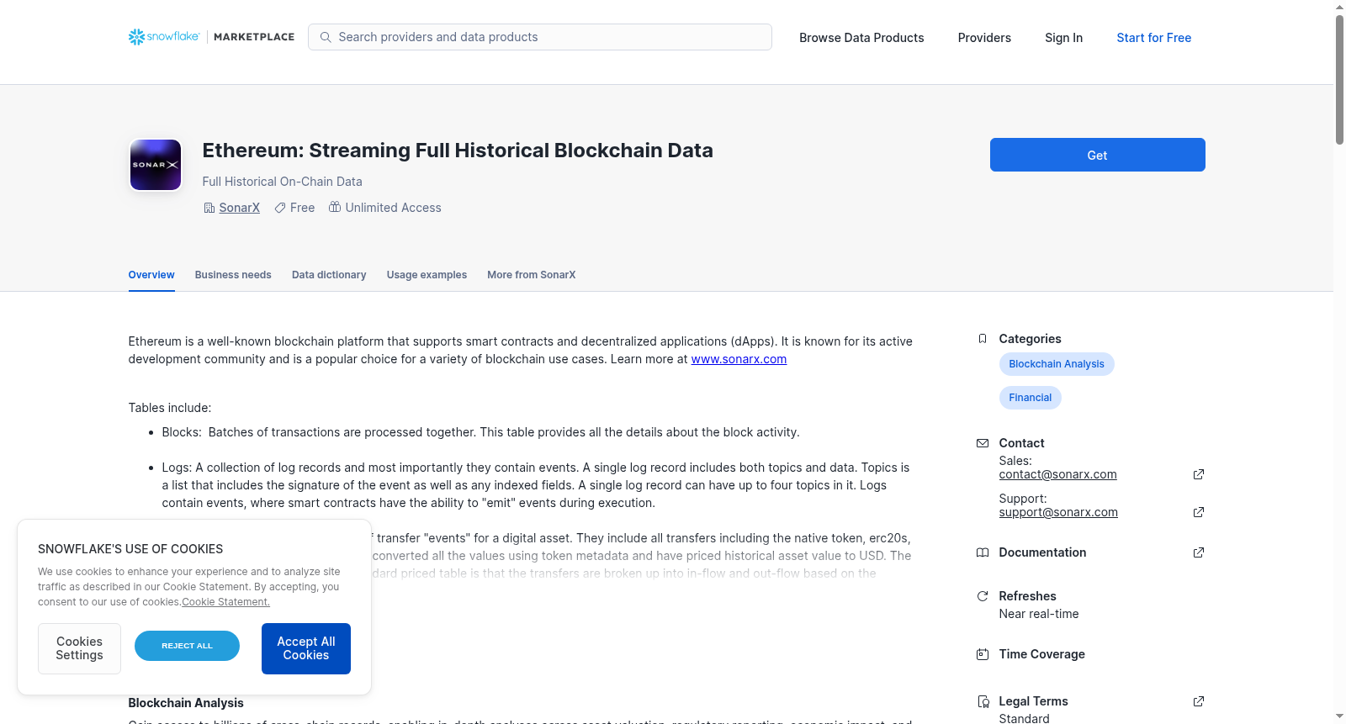Select the Financial category chip
The height and width of the screenshot is (724, 1346).
1030,398
